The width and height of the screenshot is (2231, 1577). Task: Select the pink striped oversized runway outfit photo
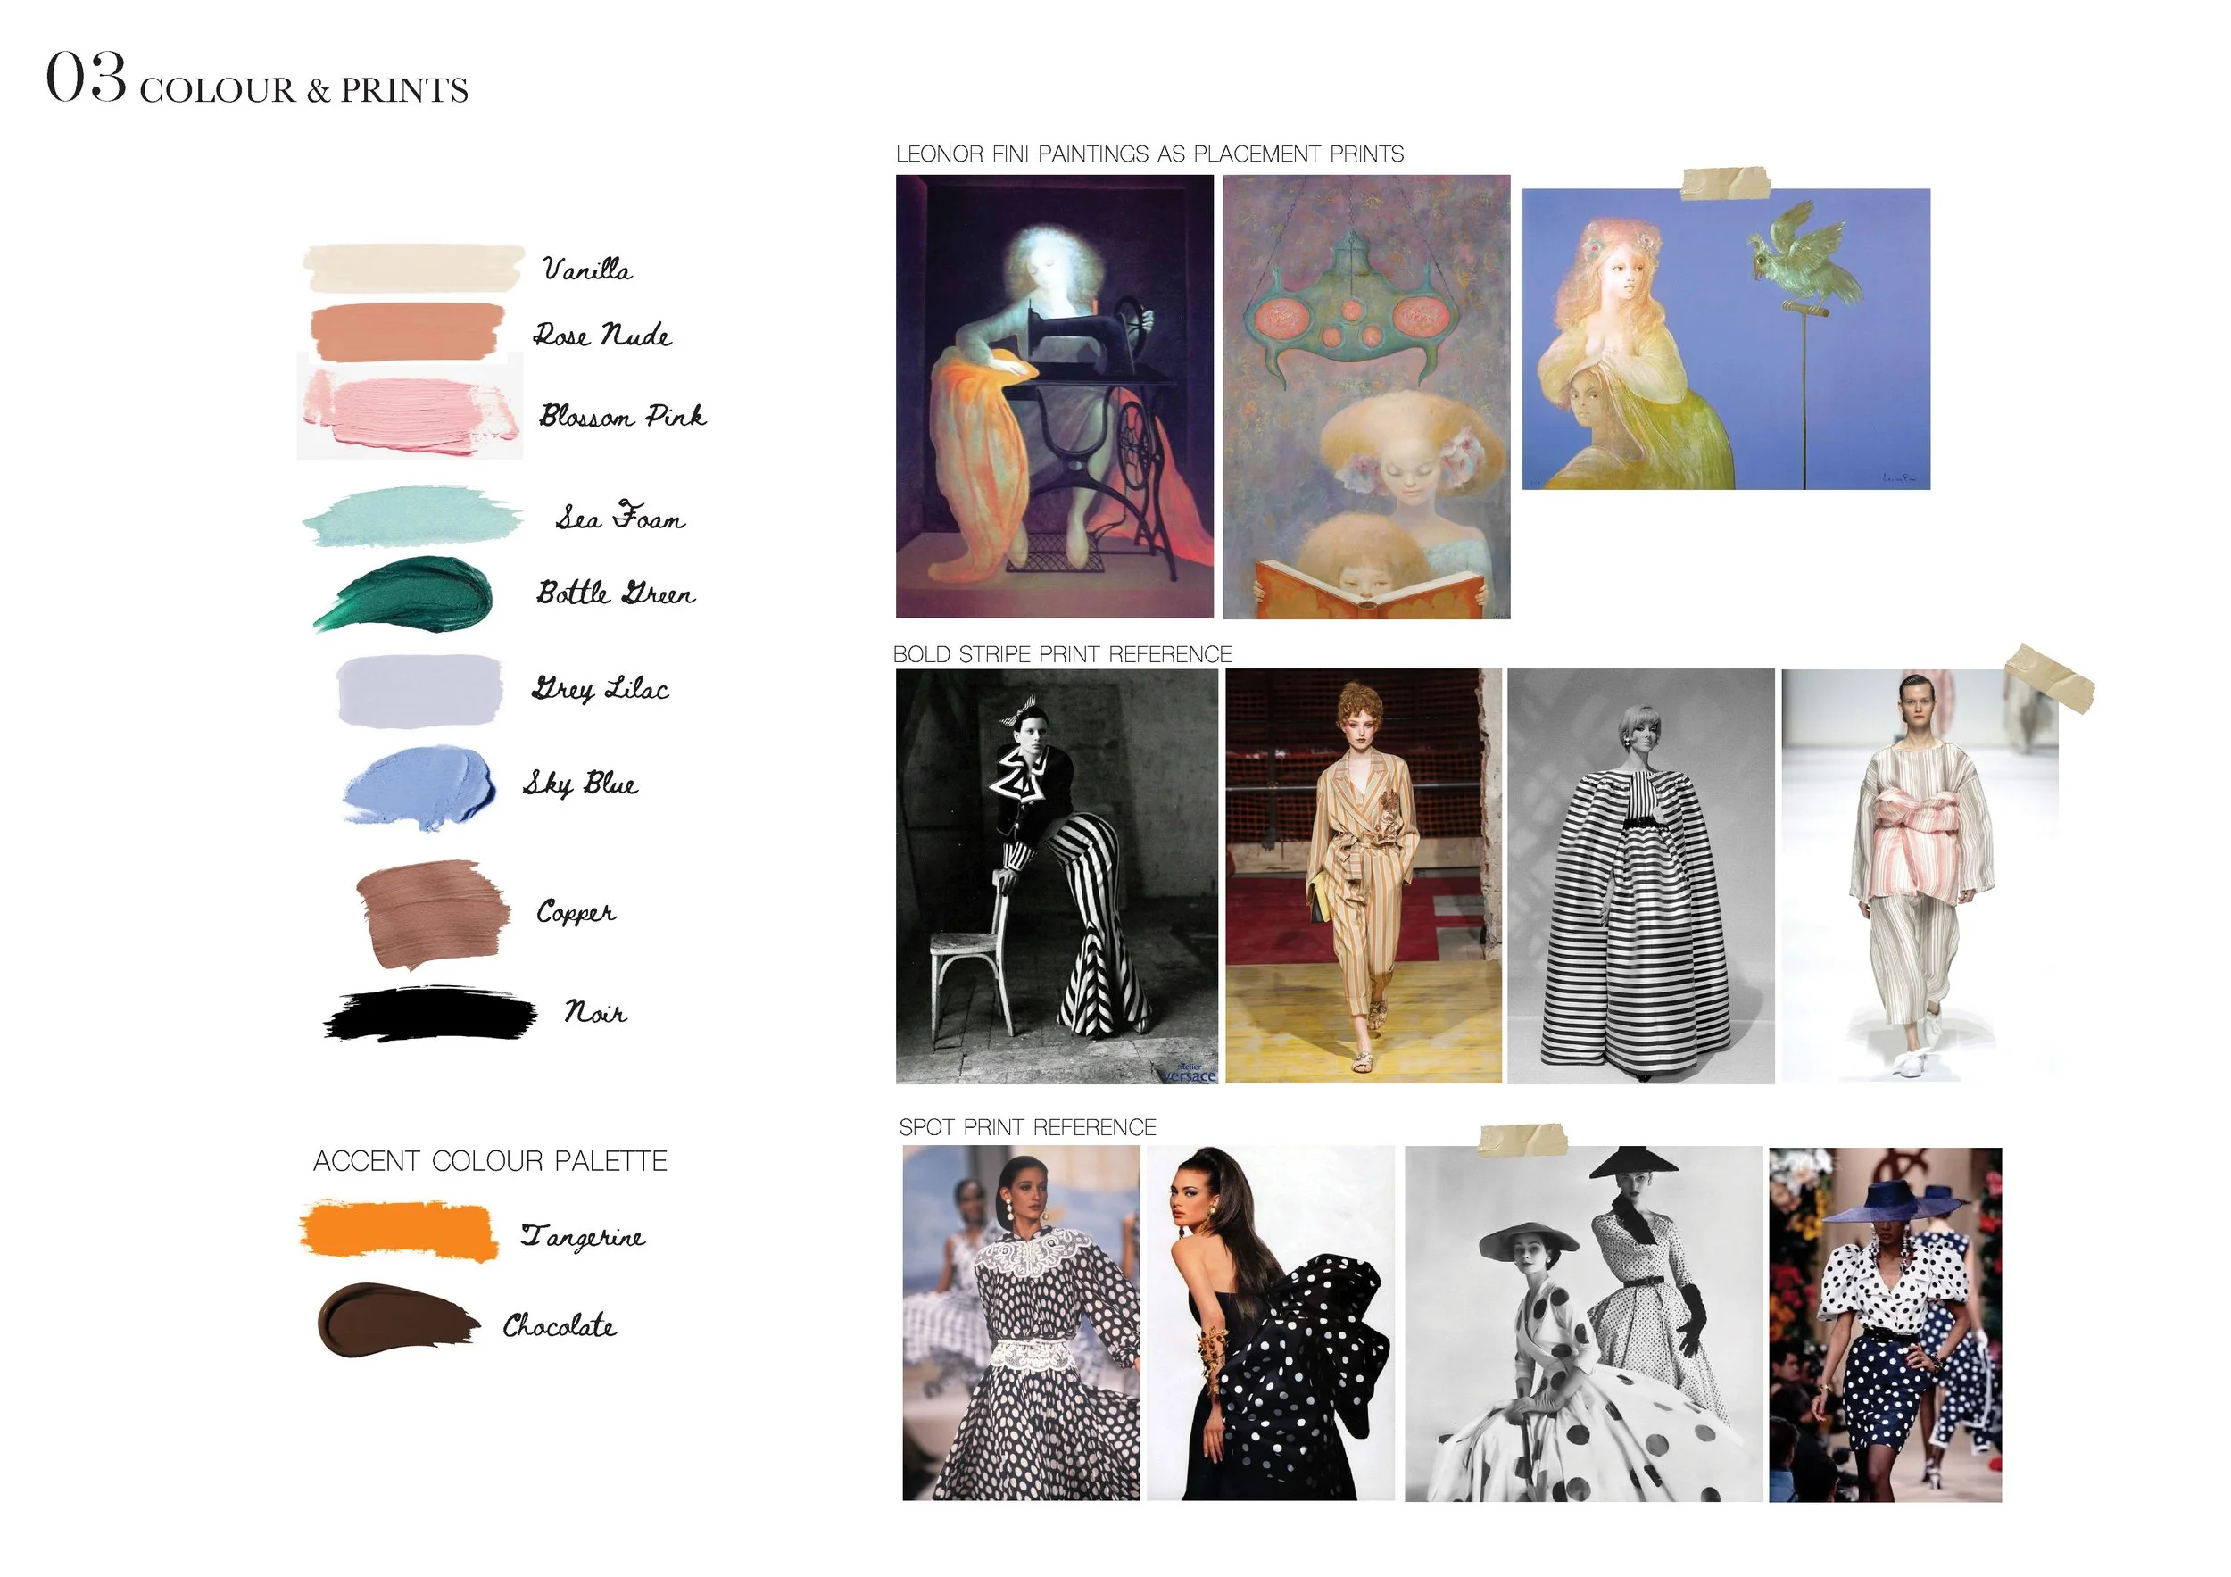1920,876
